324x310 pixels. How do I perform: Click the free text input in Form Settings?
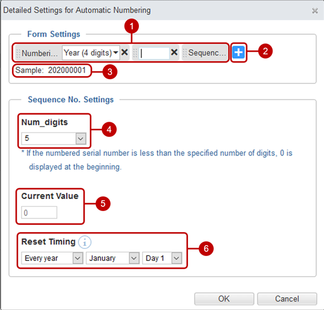(x=154, y=53)
